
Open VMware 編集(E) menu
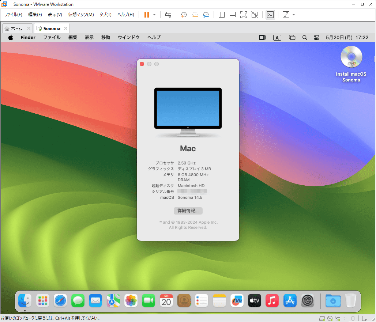pyautogui.click(x=35, y=15)
